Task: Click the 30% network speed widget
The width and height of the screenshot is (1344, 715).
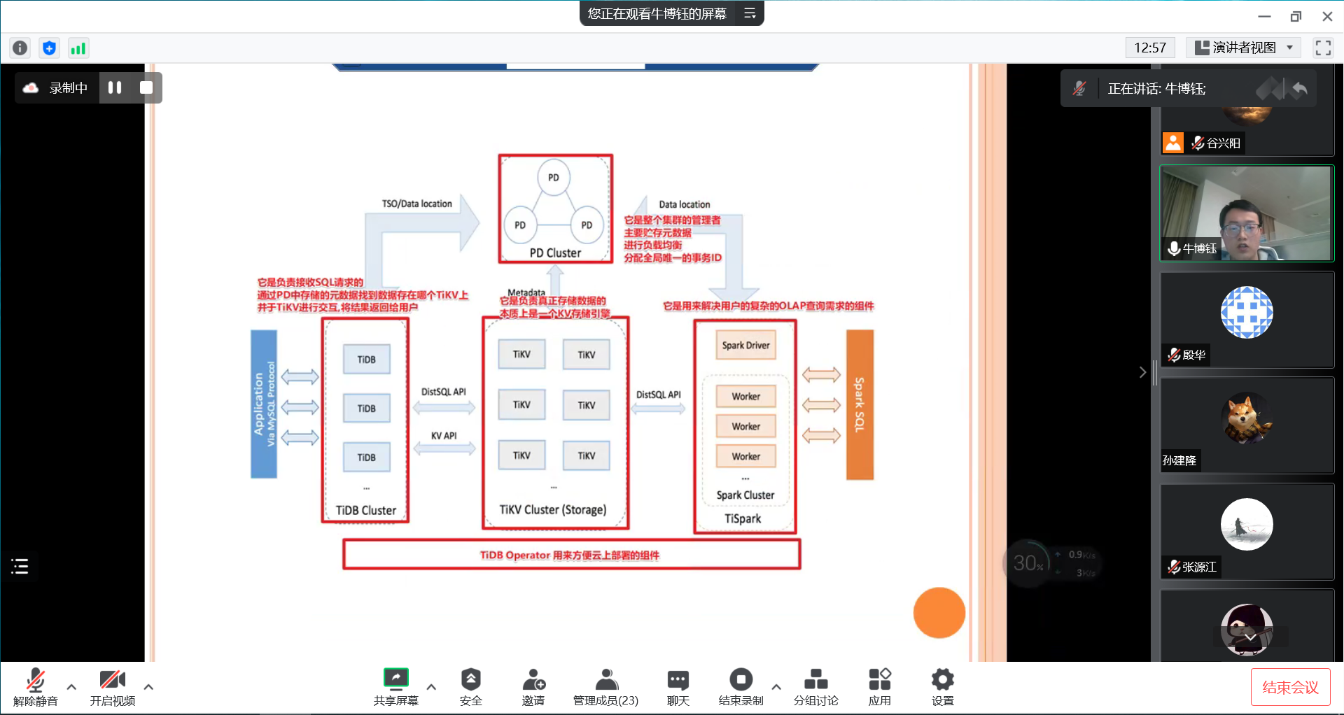Action: point(1053,562)
